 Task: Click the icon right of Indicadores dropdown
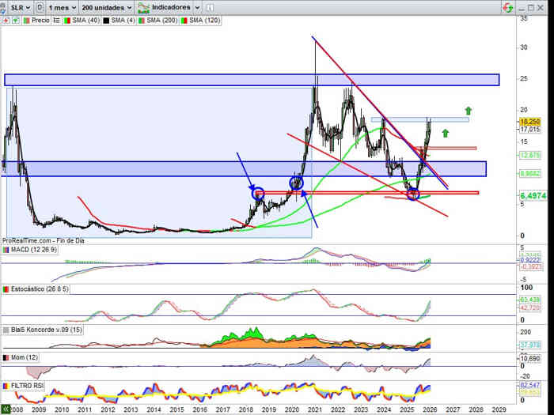(x=211, y=7)
